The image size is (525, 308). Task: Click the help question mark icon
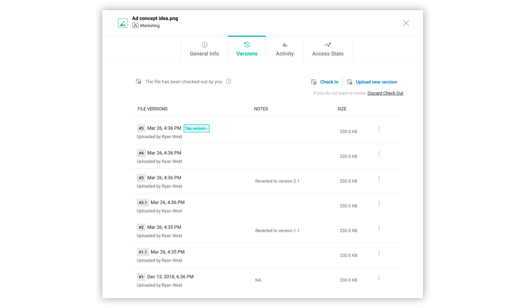click(229, 81)
